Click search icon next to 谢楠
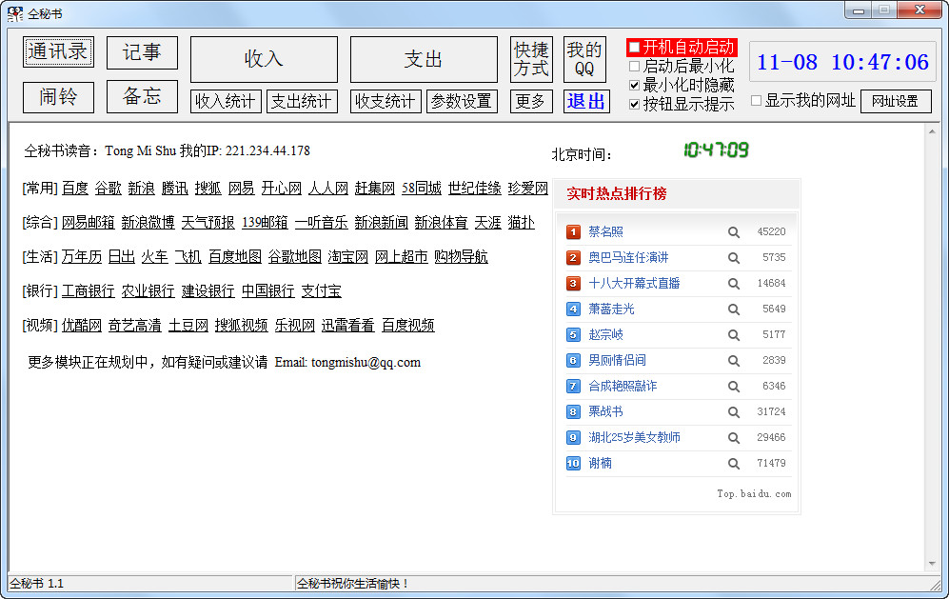Screen dimensions: 949x599 coord(734,464)
